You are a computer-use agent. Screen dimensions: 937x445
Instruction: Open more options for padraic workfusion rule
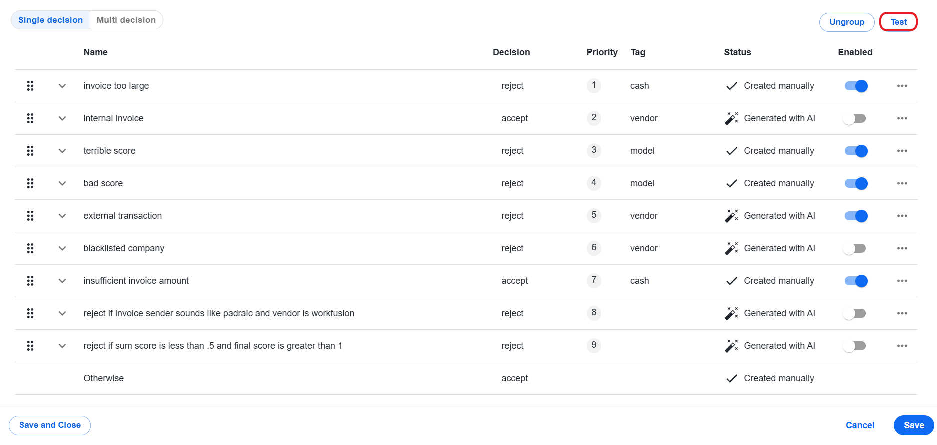902,313
